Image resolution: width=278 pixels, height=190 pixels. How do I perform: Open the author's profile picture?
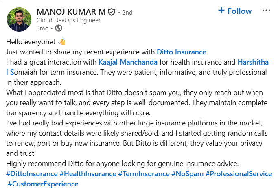19,19
